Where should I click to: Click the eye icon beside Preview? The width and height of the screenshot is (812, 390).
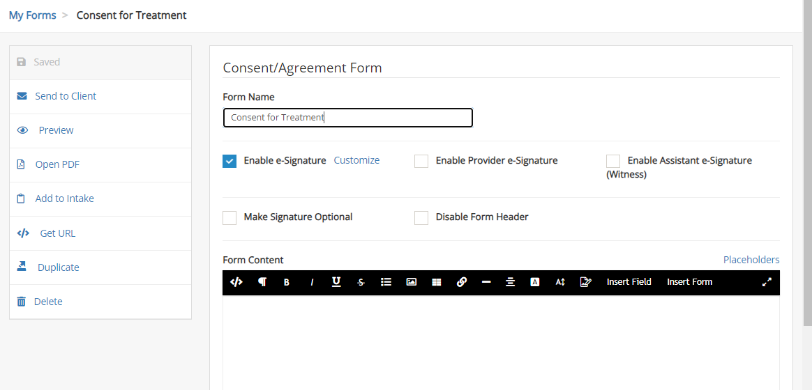pyautogui.click(x=22, y=130)
